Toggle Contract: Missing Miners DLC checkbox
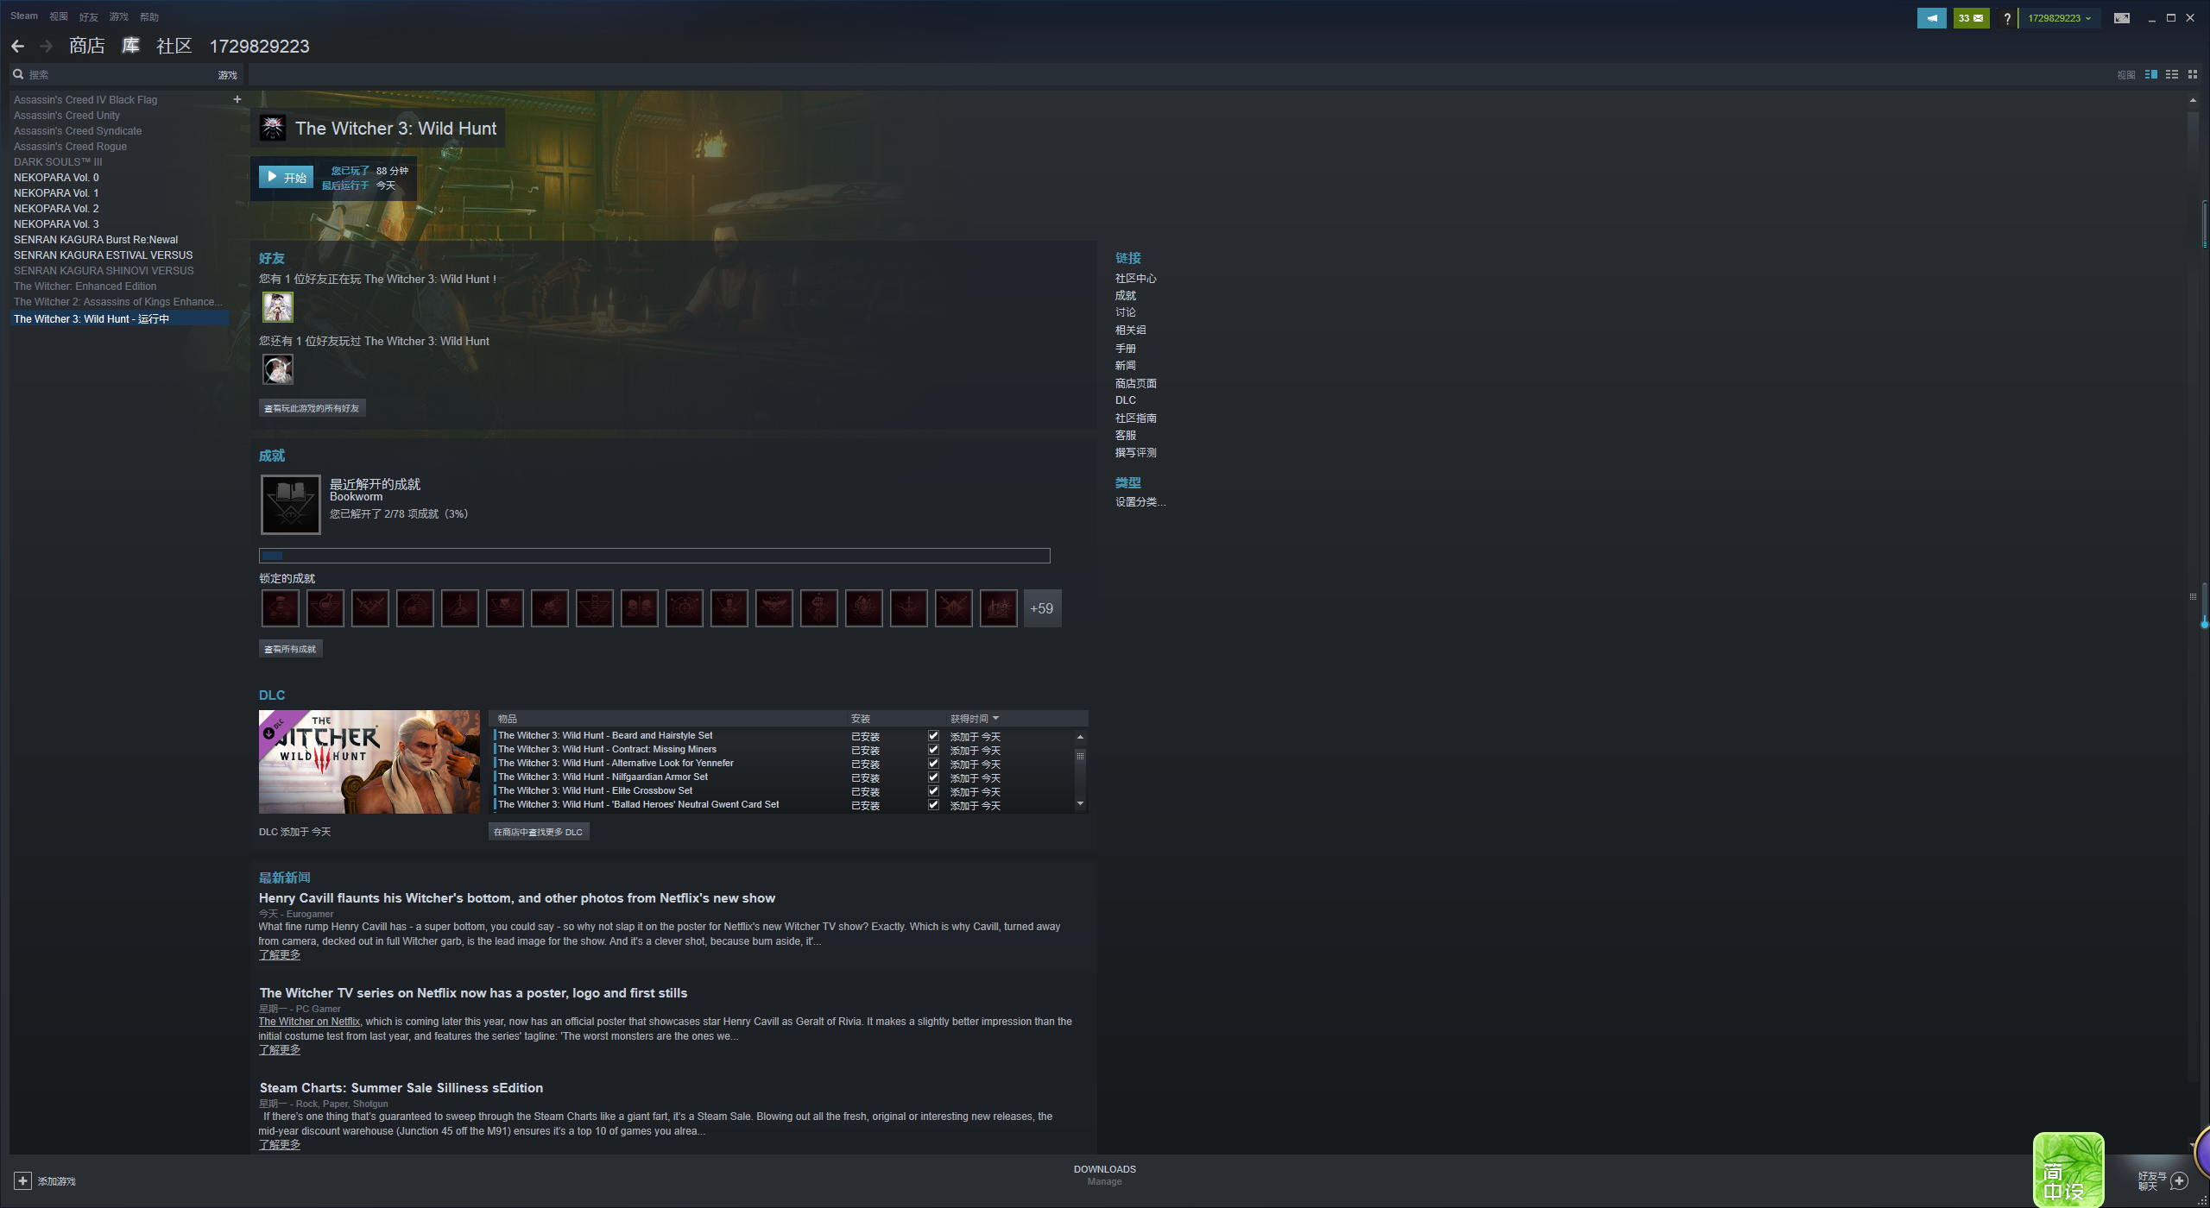This screenshot has height=1208, width=2210. tap(933, 750)
